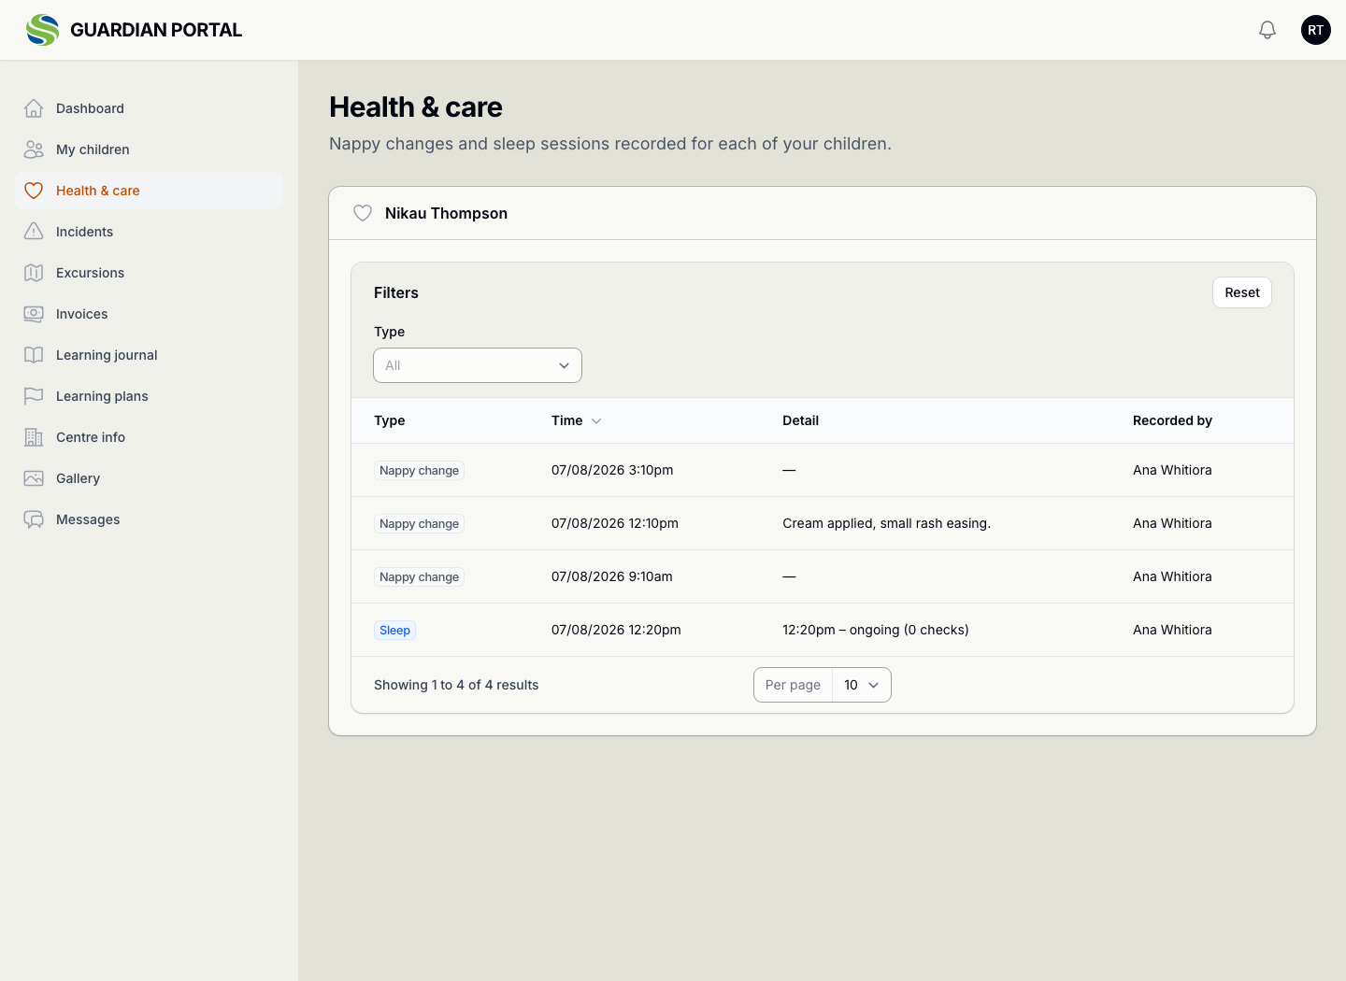1346x981 pixels.
Task: Change the Per page count dropdown
Action: click(862, 685)
